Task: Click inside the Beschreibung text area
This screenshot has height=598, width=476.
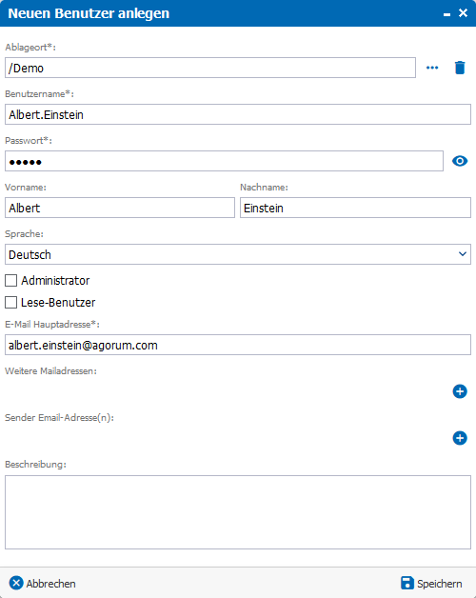Action: click(238, 512)
